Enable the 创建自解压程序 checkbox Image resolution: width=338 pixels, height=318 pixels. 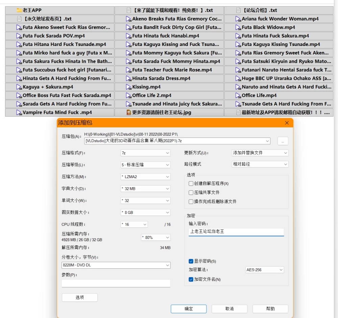[191, 184]
